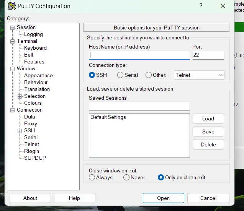Click the Load button
The width and height of the screenshot is (244, 211).
[x=208, y=118]
